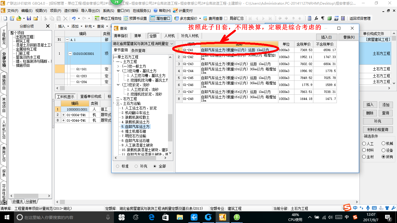Select tree item 5.自卸汽车运土方
397x223 pixels.
(135, 127)
